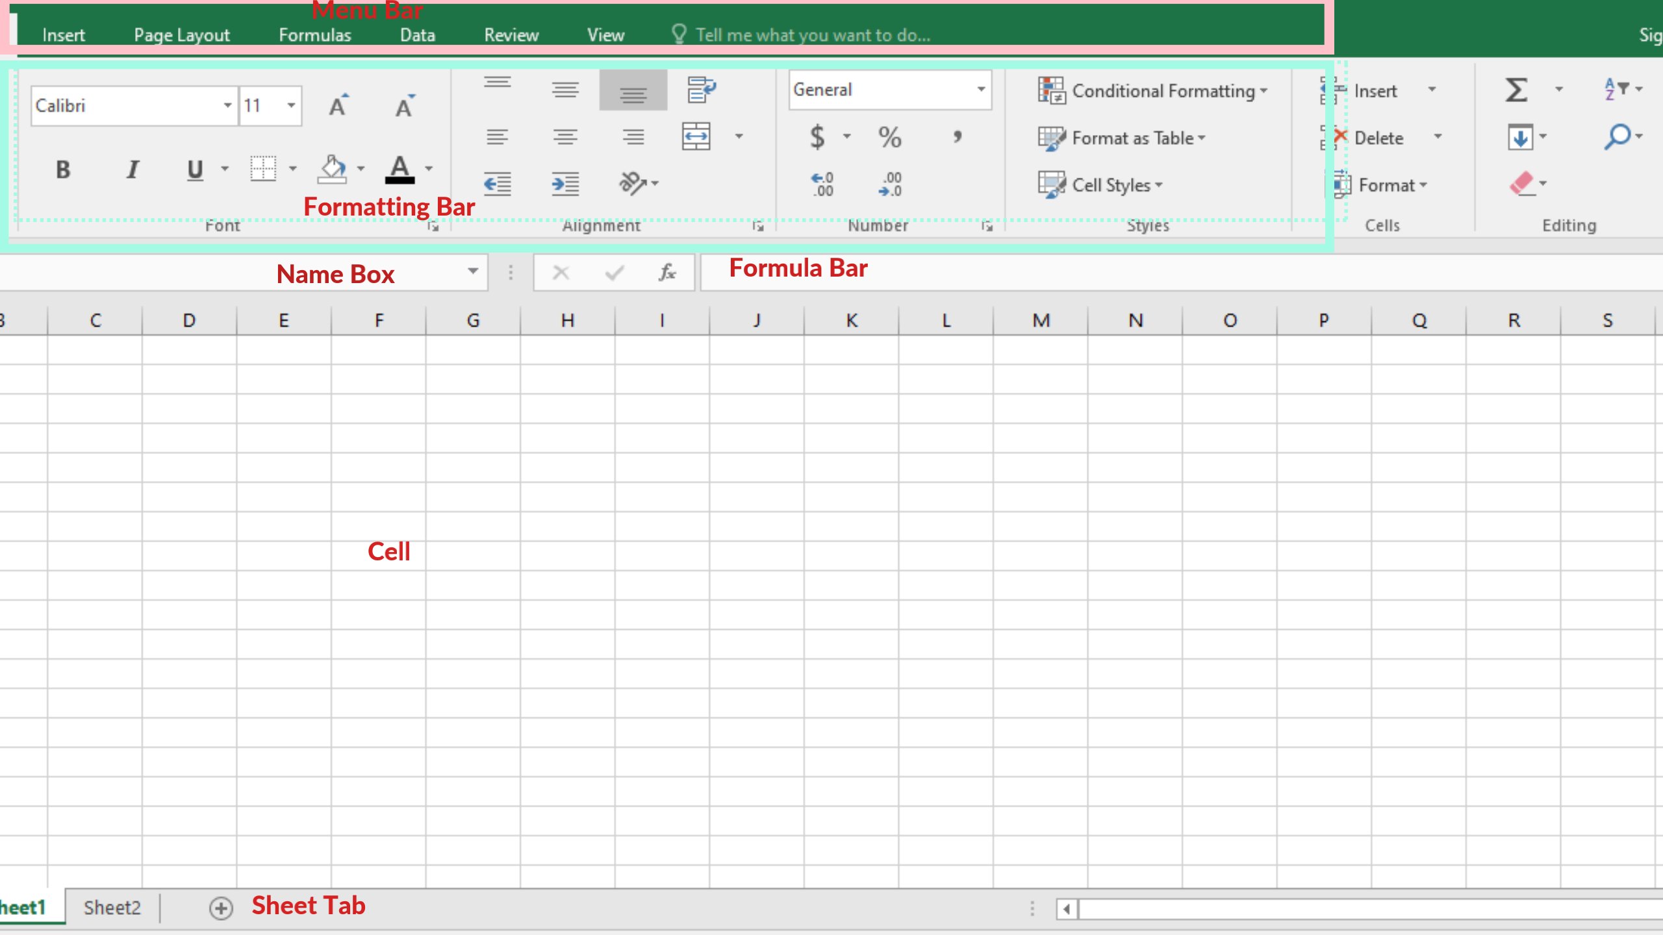The image size is (1663, 935).
Task: Click the Tell me search box
Action: coord(812,35)
